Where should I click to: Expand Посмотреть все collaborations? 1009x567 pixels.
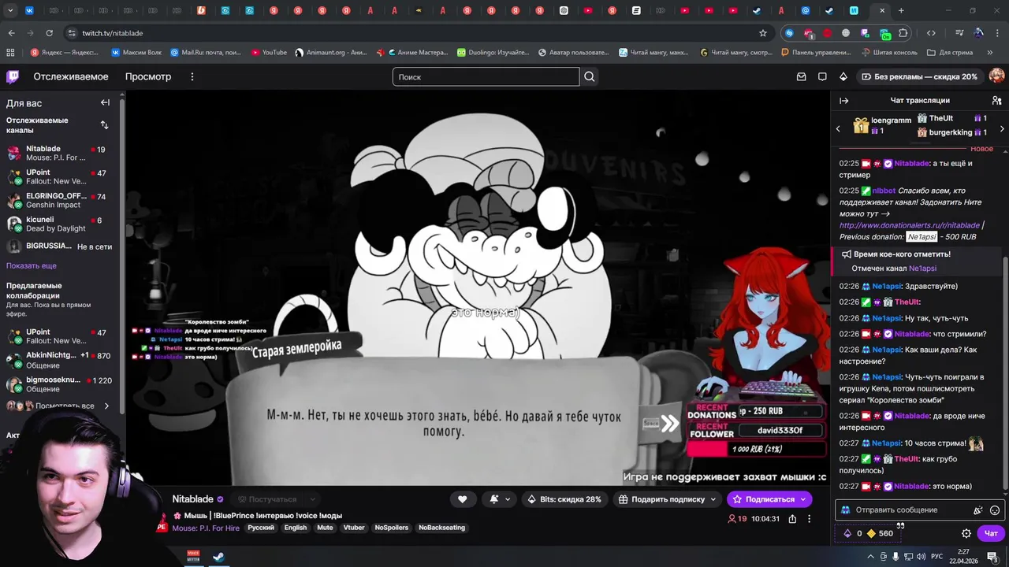coord(64,406)
